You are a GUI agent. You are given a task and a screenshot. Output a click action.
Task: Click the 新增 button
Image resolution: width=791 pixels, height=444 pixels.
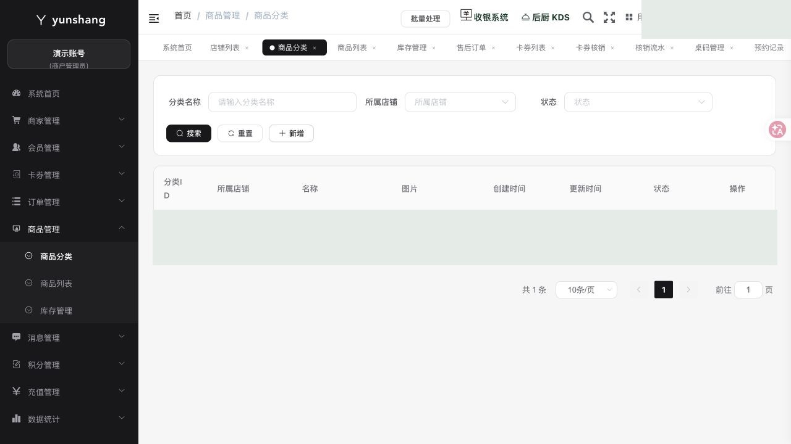(x=291, y=133)
